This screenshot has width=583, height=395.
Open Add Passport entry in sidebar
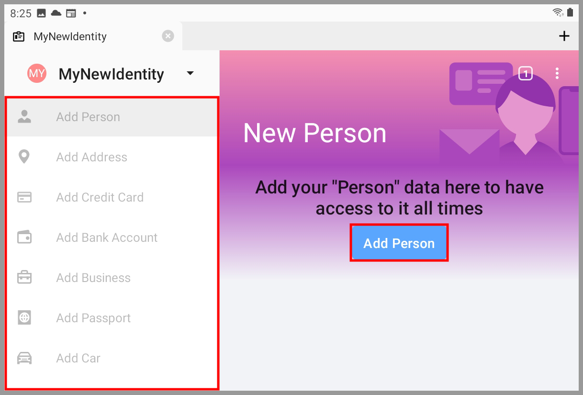112,318
